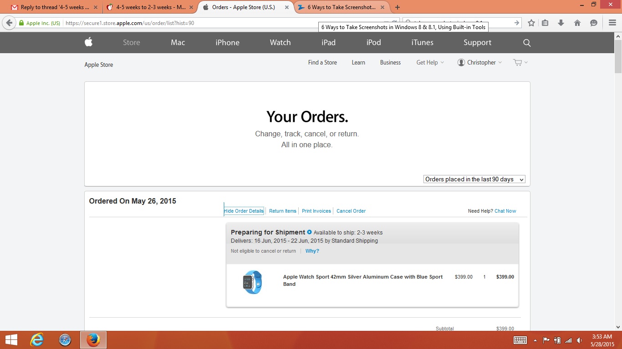Viewport: 622px width, 349px height.
Task: Open the Firefox hamburger menu
Action: coord(612,23)
